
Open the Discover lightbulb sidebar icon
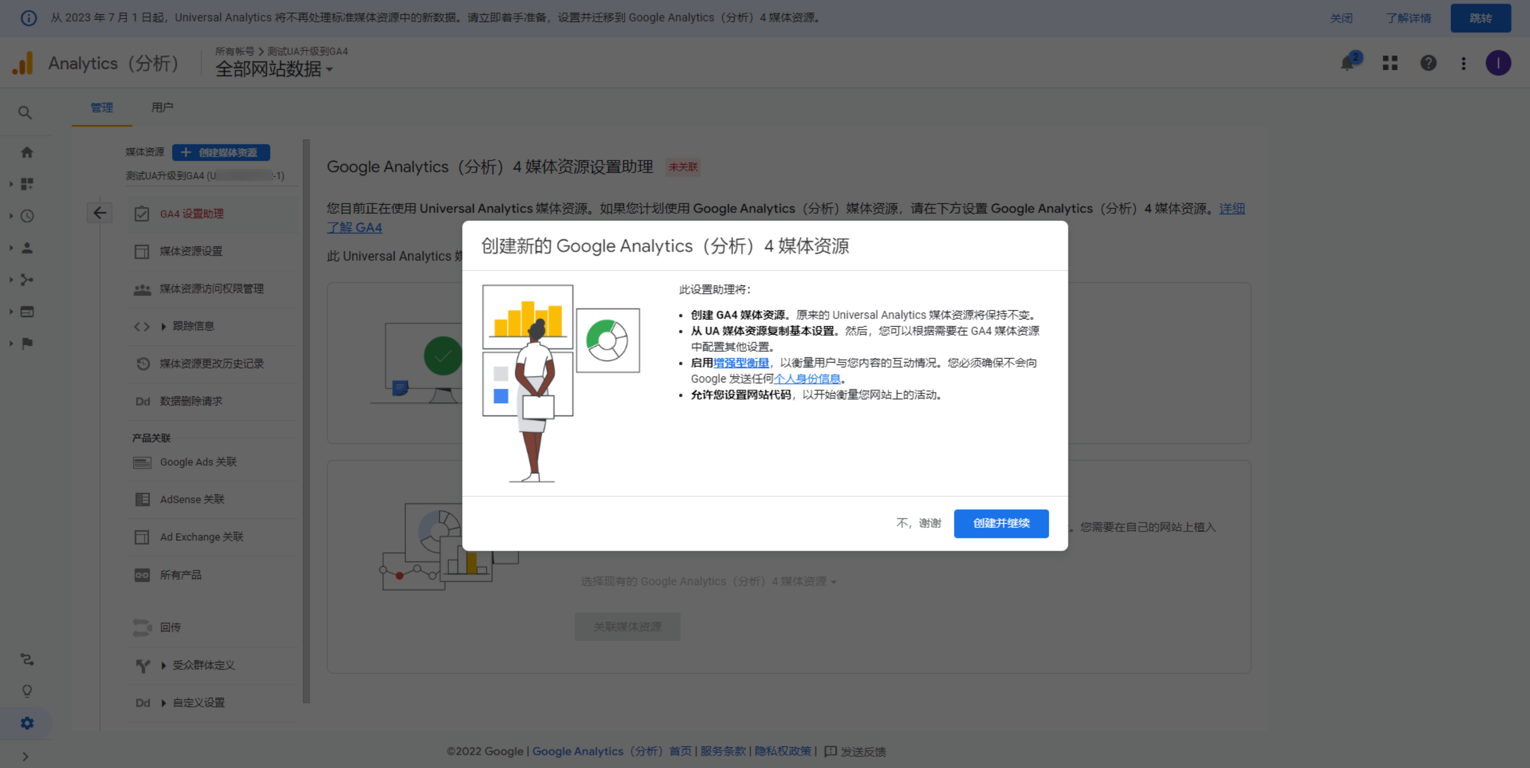(x=27, y=691)
